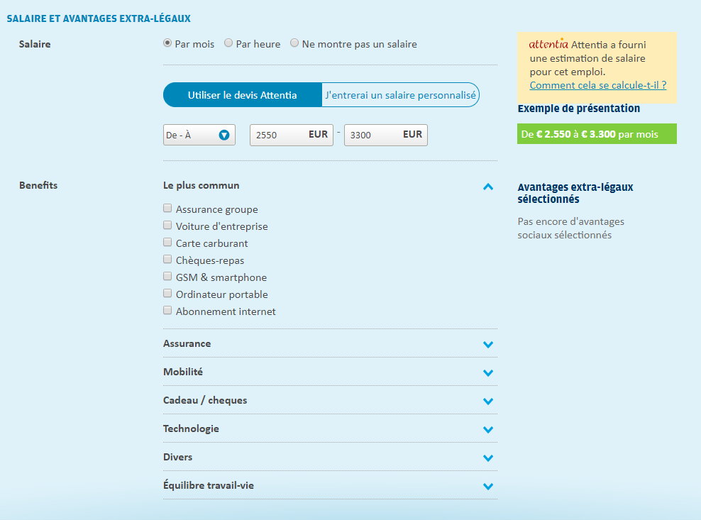Screen dimensions: 701x520
Task: Expand 'Cadeau / cheques' section chevron
Action: (x=488, y=401)
